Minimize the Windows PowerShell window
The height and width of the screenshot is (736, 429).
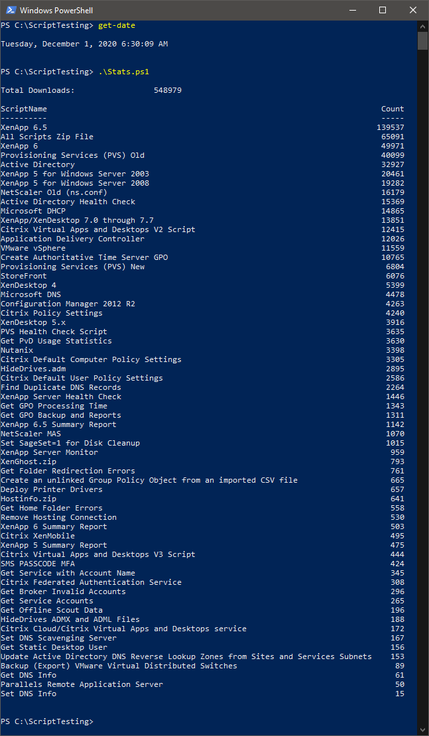point(352,10)
